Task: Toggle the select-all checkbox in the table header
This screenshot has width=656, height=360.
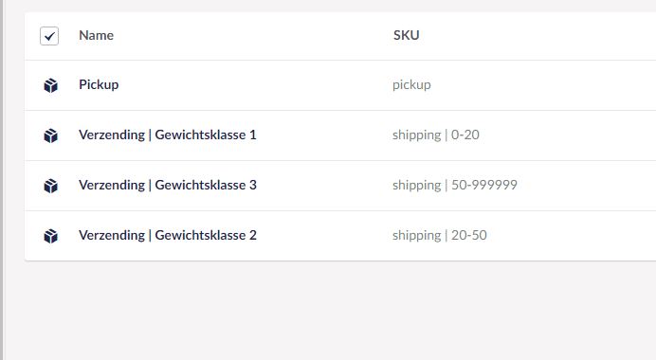Action: click(x=49, y=36)
